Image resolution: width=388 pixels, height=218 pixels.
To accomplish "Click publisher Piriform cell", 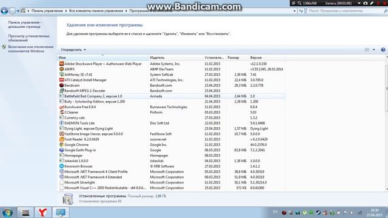I will coord(156,112).
